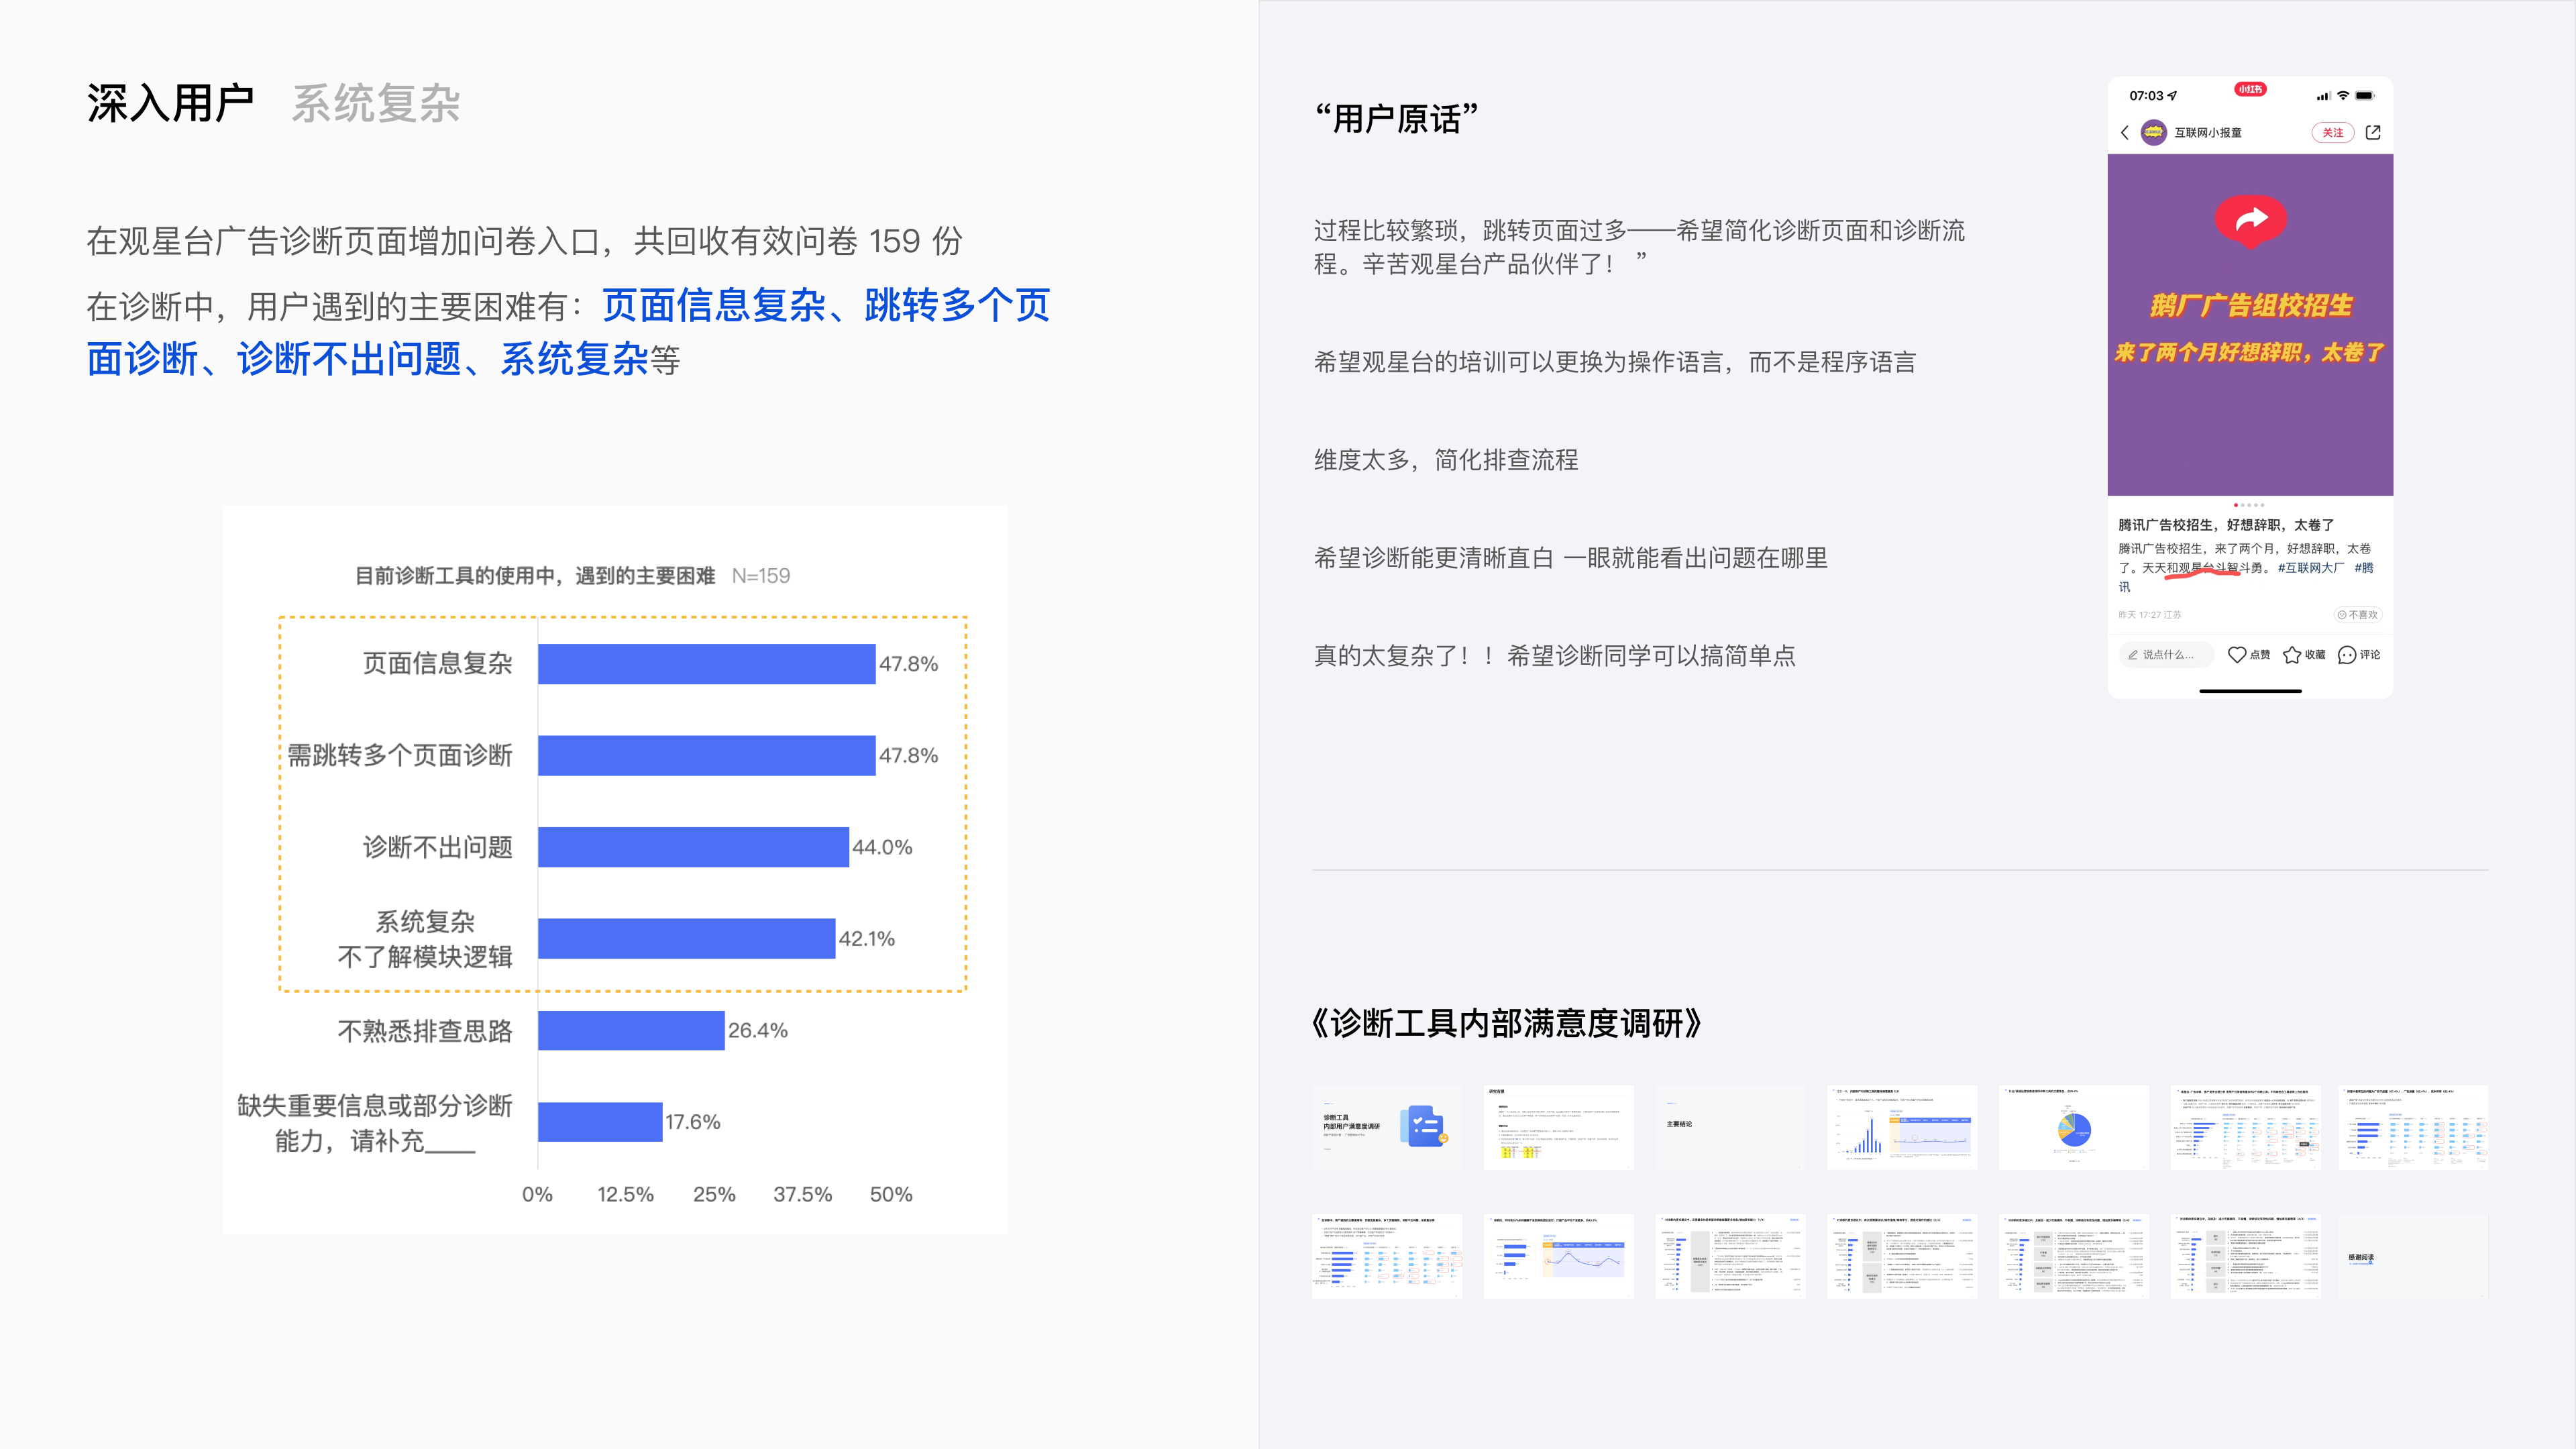Viewport: 2576px width, 1449px height.
Task: Open the 感谢阅读 thumbnail
Action: tap(2413, 1257)
